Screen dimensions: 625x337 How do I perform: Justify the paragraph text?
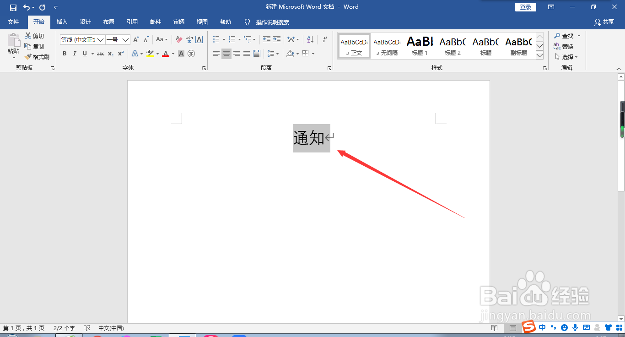tap(247, 54)
